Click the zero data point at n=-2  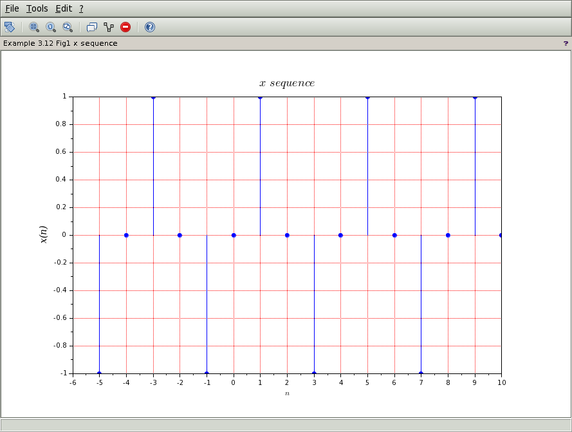pos(180,235)
